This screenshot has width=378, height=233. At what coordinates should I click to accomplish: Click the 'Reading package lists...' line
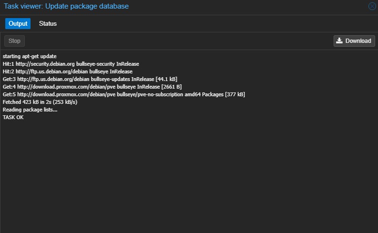pos(30,110)
